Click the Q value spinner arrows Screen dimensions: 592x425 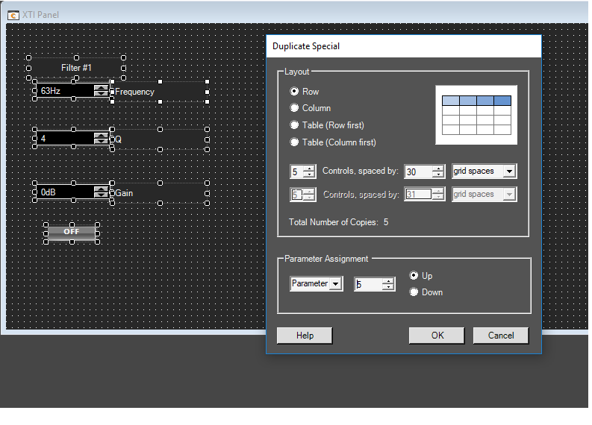[x=101, y=139]
